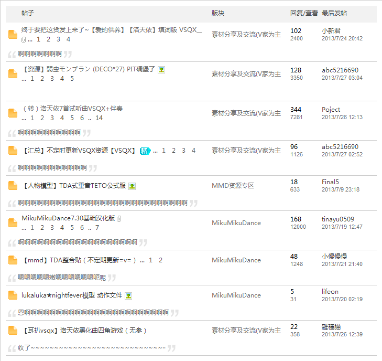The height and width of the screenshot is (361, 382).
Task: Click the 精 digest badge on 汇总 thread
Action: tap(145, 151)
